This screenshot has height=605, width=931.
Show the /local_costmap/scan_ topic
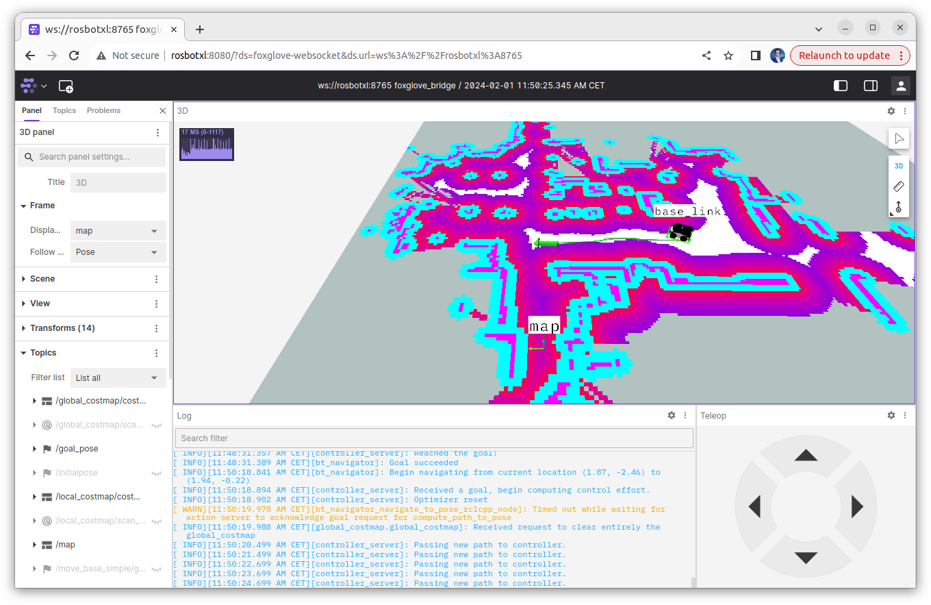[x=157, y=521]
